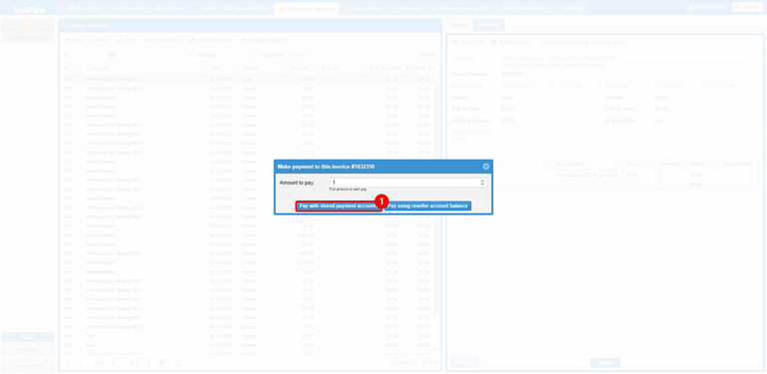Image resolution: width=767 pixels, height=374 pixels.
Task: Click the Clear filters button
Action: coord(427,55)
